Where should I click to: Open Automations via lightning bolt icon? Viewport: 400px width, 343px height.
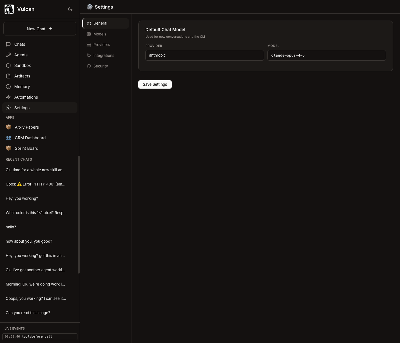[x=8, y=97]
